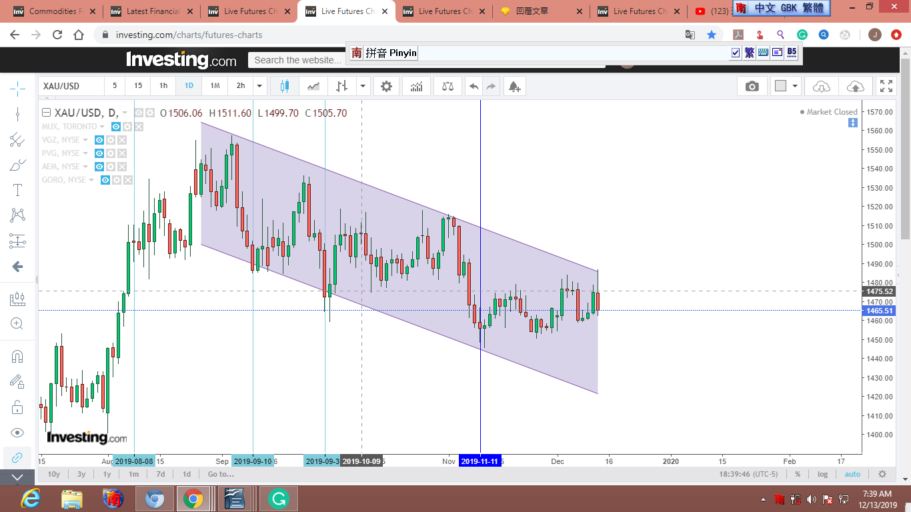
Task: Click the 1y date range button
Action: click(x=107, y=474)
